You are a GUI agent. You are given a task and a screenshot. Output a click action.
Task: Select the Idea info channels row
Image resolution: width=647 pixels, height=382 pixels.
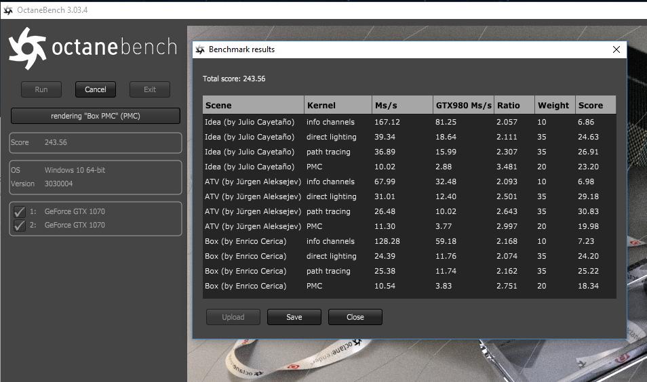tap(410, 122)
